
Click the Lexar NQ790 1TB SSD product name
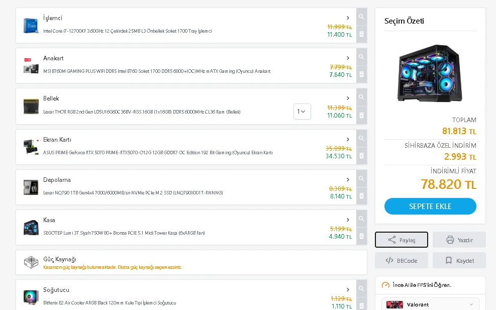tap(133, 192)
